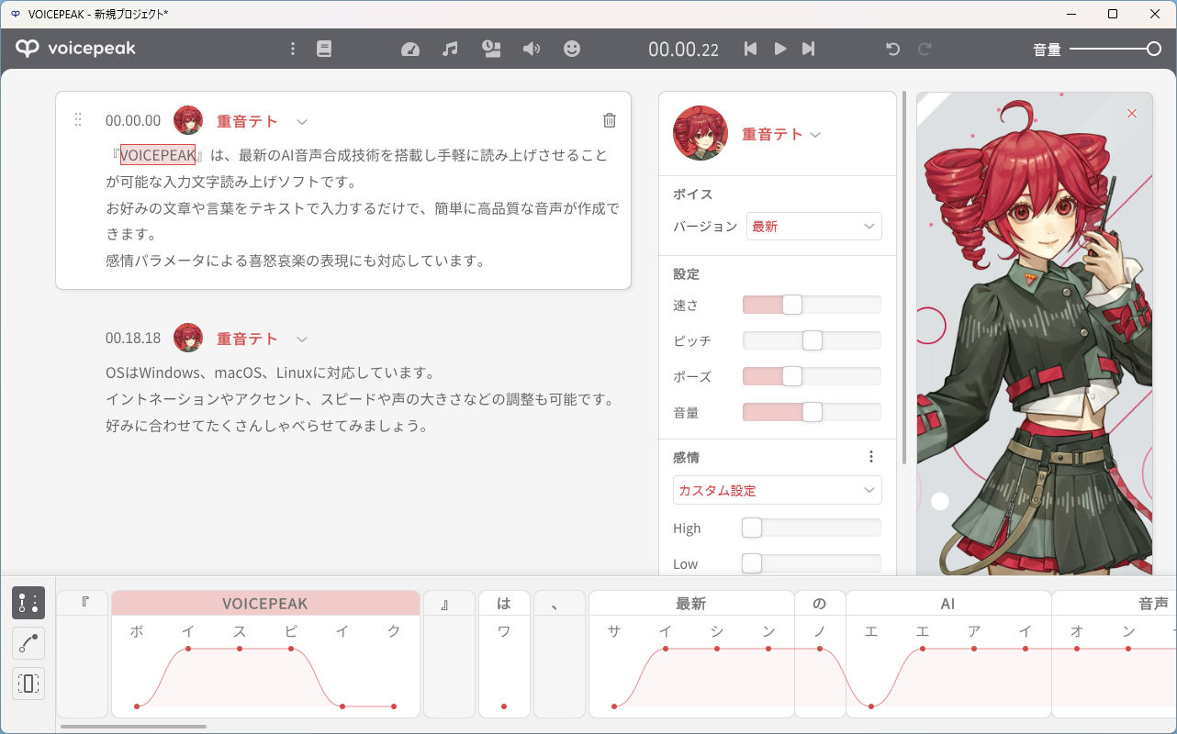Click the 重音テト avatar in the second block
The height and width of the screenshot is (734, 1177).
pyautogui.click(x=188, y=338)
